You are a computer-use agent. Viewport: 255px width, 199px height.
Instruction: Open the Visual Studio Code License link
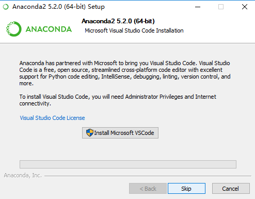point(52,118)
